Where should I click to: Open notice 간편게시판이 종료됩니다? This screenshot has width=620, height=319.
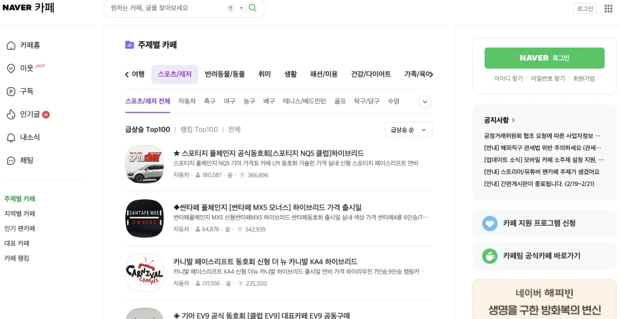tap(539, 184)
